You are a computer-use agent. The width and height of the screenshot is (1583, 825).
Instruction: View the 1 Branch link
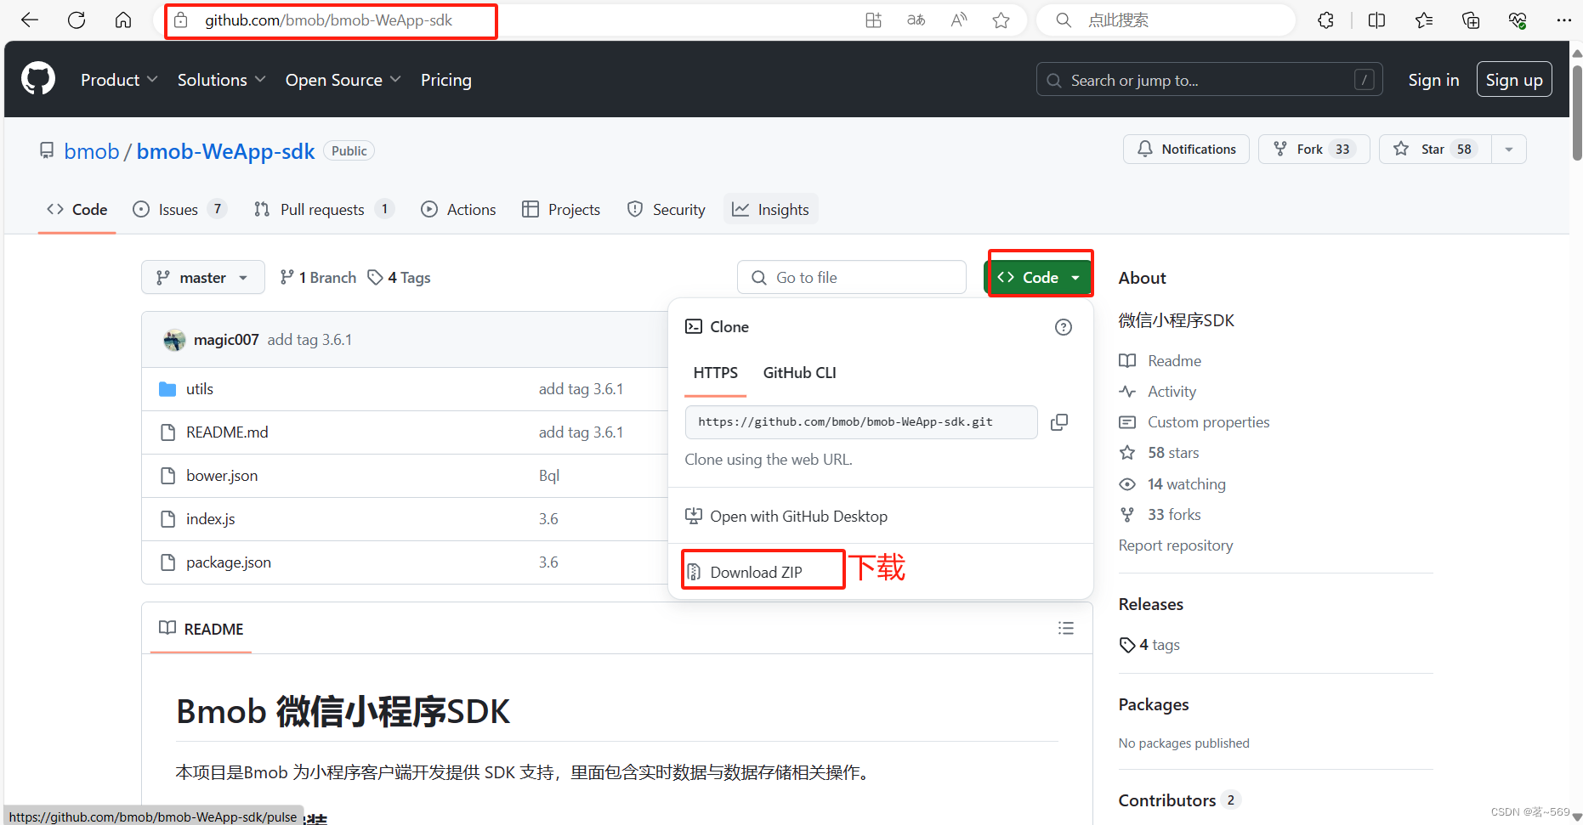click(318, 278)
